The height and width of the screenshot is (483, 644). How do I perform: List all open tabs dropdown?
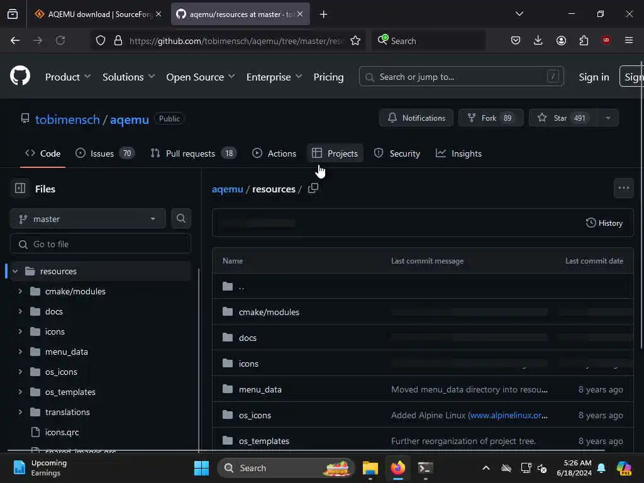519,14
